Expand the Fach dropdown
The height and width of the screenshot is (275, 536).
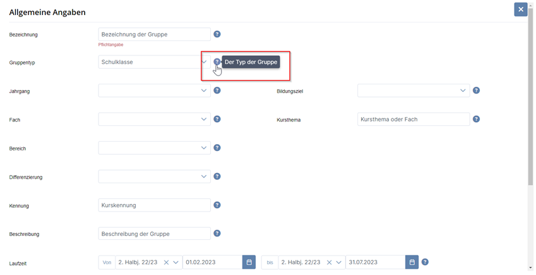154,119
